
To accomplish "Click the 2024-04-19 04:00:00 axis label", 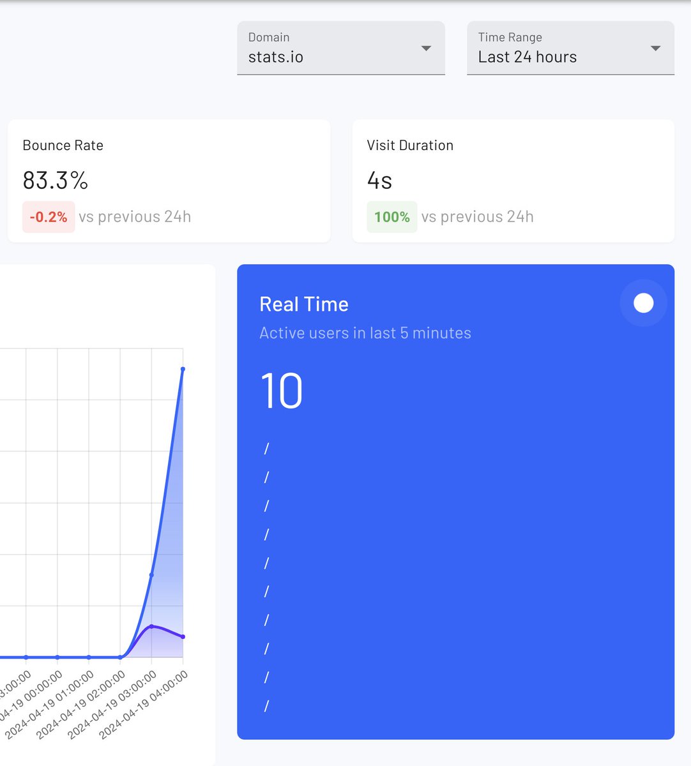I will 144,705.
